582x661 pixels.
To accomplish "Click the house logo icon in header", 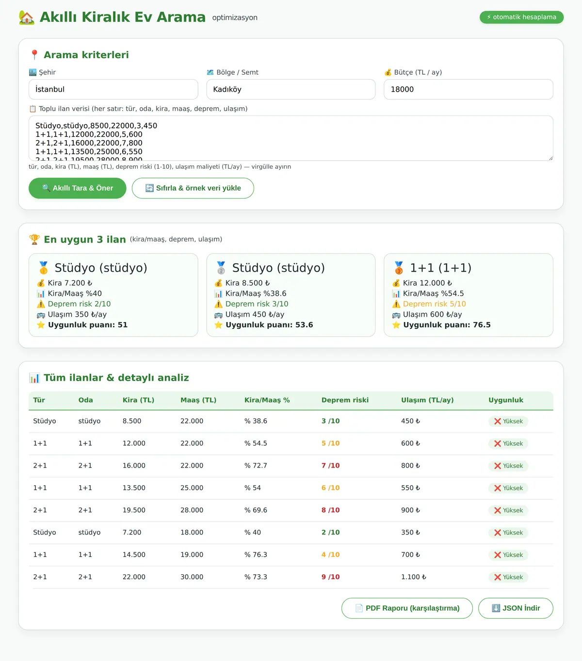I will pos(27,17).
